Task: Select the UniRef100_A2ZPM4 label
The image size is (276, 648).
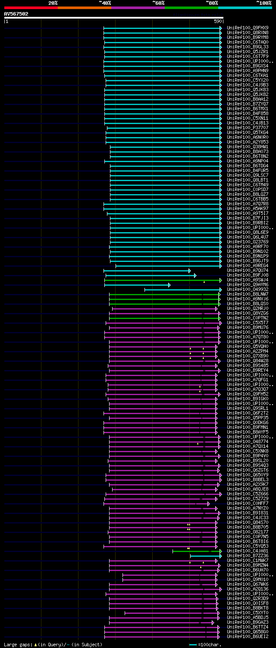Action: pos(248,351)
